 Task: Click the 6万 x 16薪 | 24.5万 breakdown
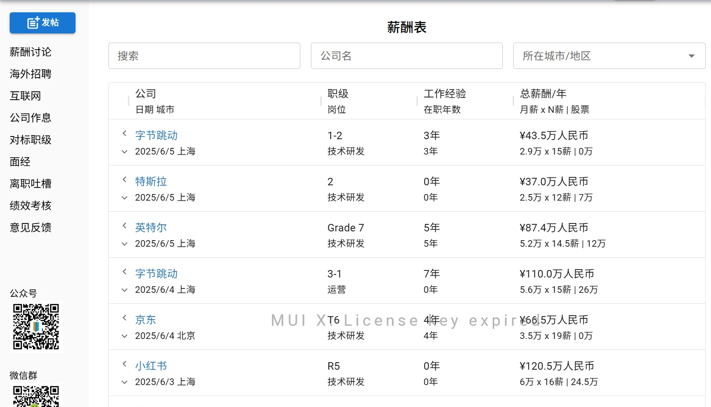click(x=559, y=382)
